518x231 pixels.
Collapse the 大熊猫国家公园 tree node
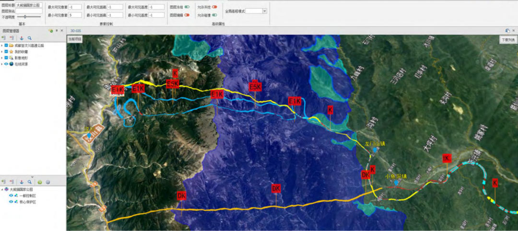(2, 189)
